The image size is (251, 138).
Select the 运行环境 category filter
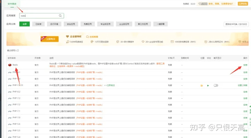pyautogui.click(x=54, y=24)
